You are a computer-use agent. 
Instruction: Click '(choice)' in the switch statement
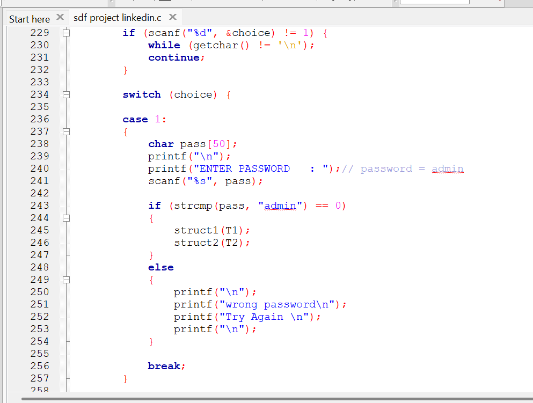tap(193, 95)
